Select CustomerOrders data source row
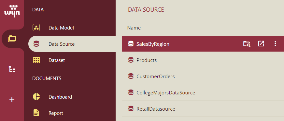This screenshot has width=284, height=121. pyautogui.click(x=203, y=76)
